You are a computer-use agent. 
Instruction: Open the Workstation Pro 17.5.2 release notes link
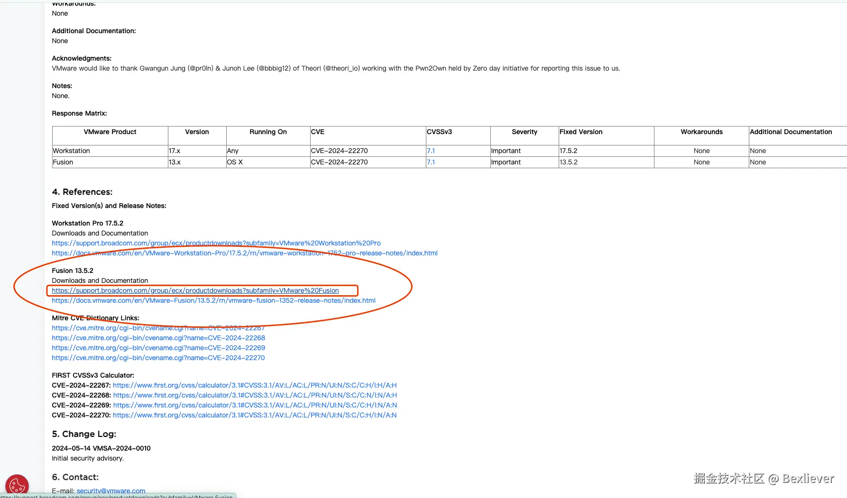coord(245,253)
